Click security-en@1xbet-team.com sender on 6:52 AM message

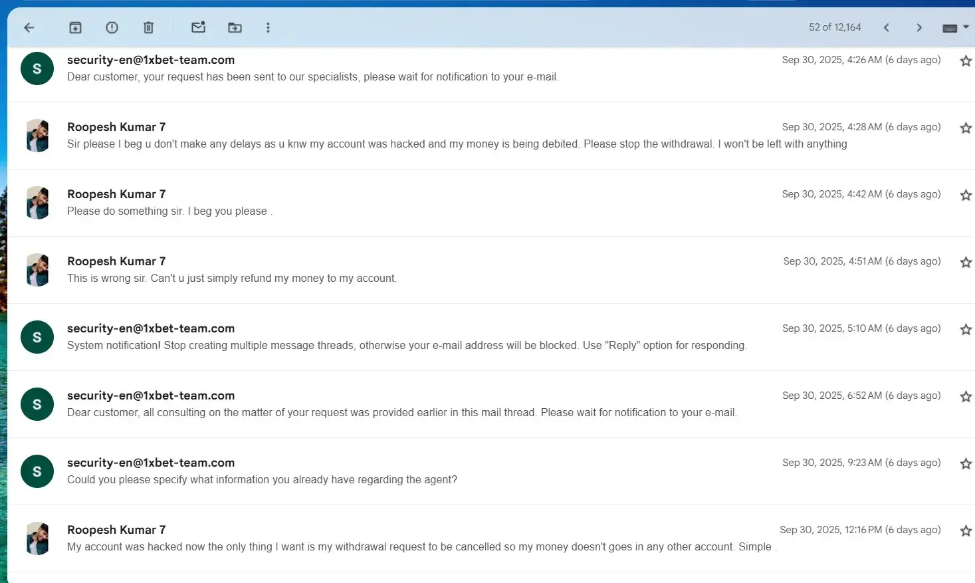pos(151,396)
